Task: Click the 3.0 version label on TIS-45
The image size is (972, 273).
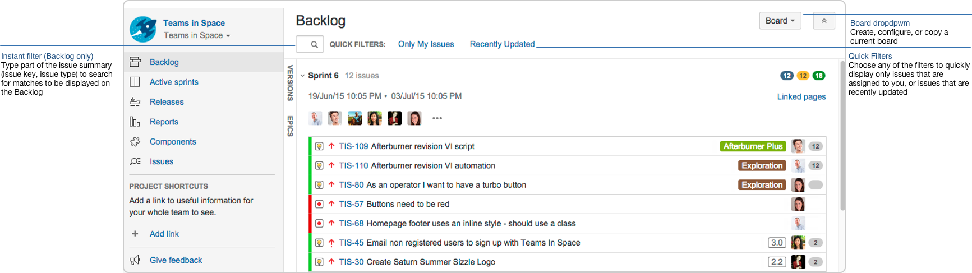Action: click(x=777, y=243)
